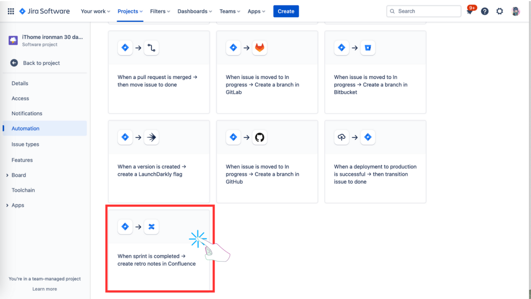Select Automation in the sidebar
Image resolution: width=531 pixels, height=299 pixels.
click(x=45, y=128)
